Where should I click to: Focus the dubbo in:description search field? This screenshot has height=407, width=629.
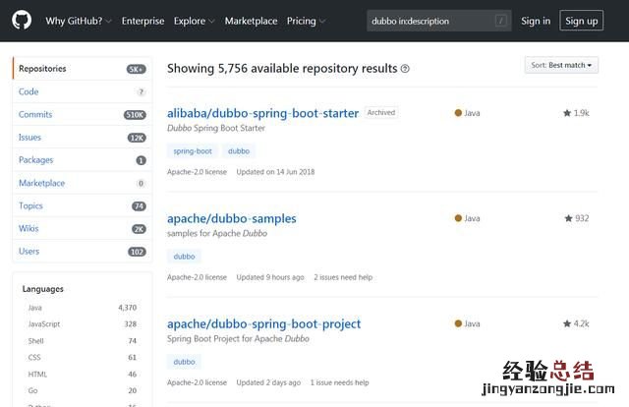tap(429, 21)
